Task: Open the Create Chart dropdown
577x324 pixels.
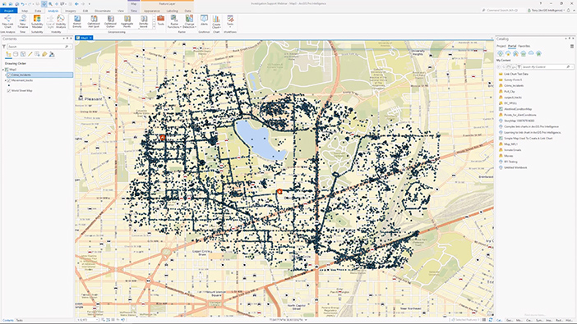Action: click(x=216, y=21)
